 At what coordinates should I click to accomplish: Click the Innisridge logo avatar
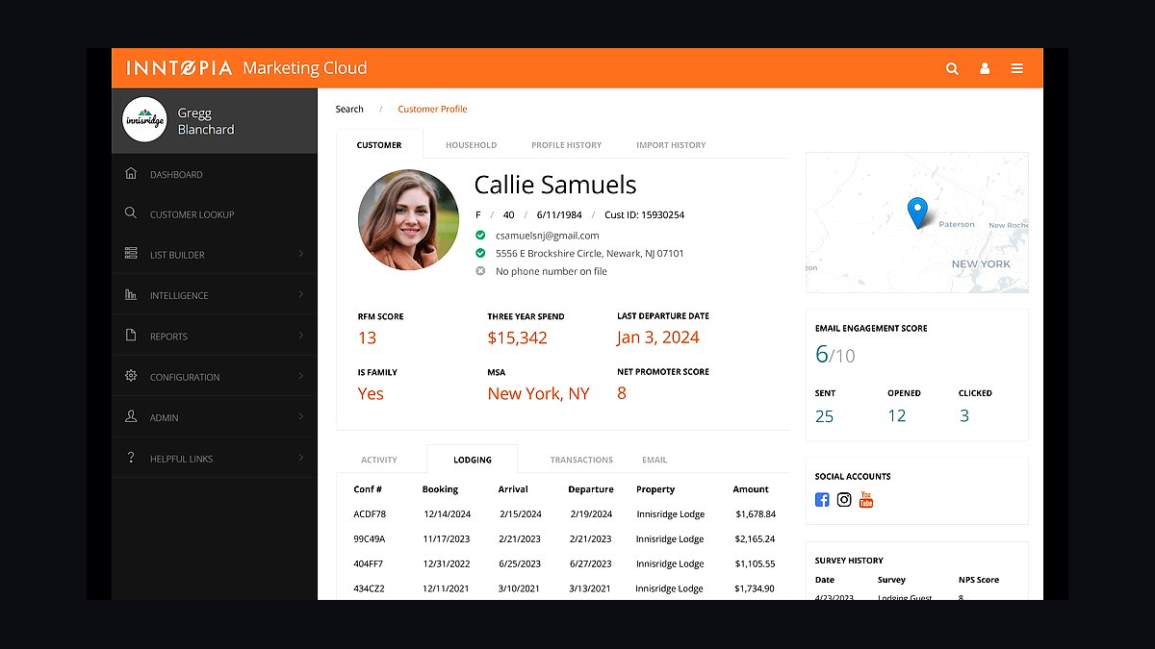click(144, 120)
